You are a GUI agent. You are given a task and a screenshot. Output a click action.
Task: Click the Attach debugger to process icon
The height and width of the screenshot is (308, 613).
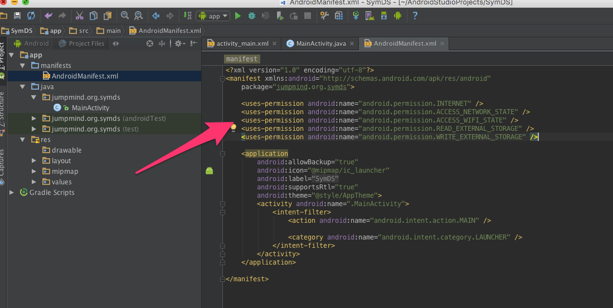point(280,16)
